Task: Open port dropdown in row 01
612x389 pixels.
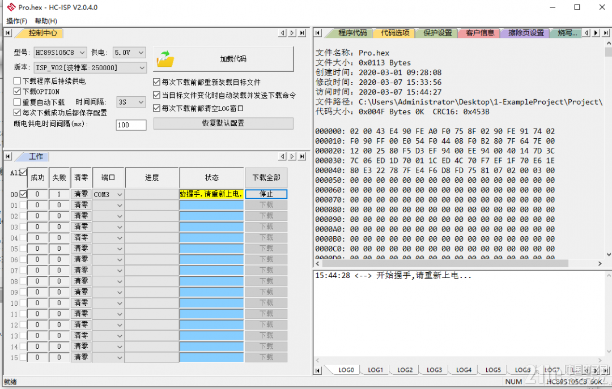Action: coord(108,205)
